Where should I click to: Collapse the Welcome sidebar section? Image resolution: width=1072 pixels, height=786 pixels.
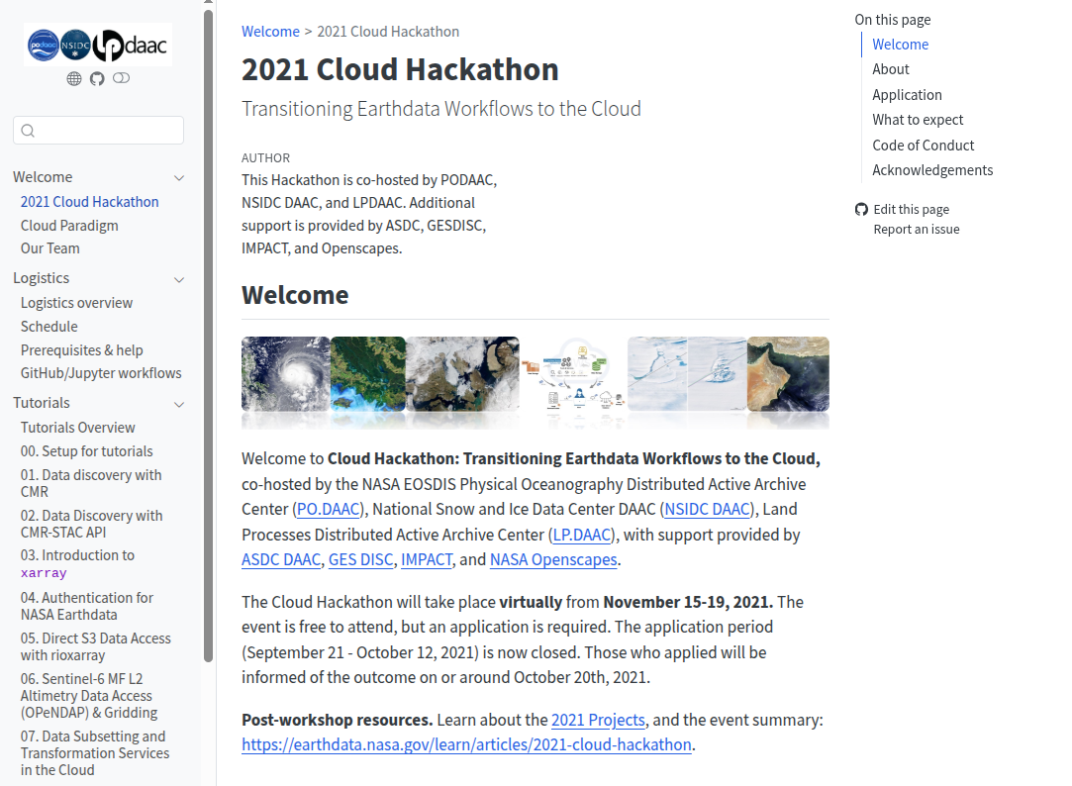coord(179,178)
